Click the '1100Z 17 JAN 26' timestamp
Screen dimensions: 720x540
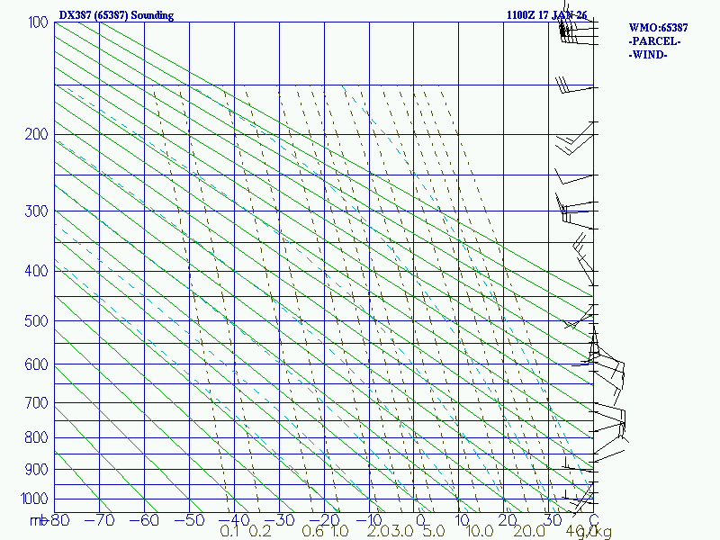point(547,15)
